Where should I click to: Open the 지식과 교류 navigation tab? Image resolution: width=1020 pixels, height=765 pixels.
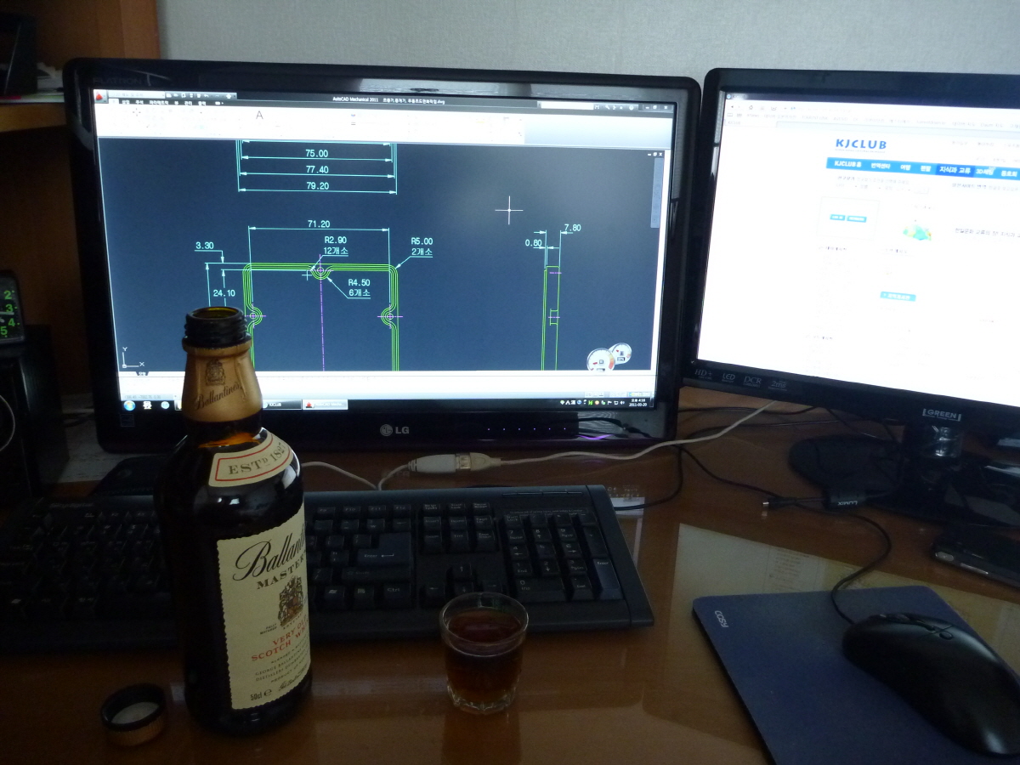coord(954,170)
